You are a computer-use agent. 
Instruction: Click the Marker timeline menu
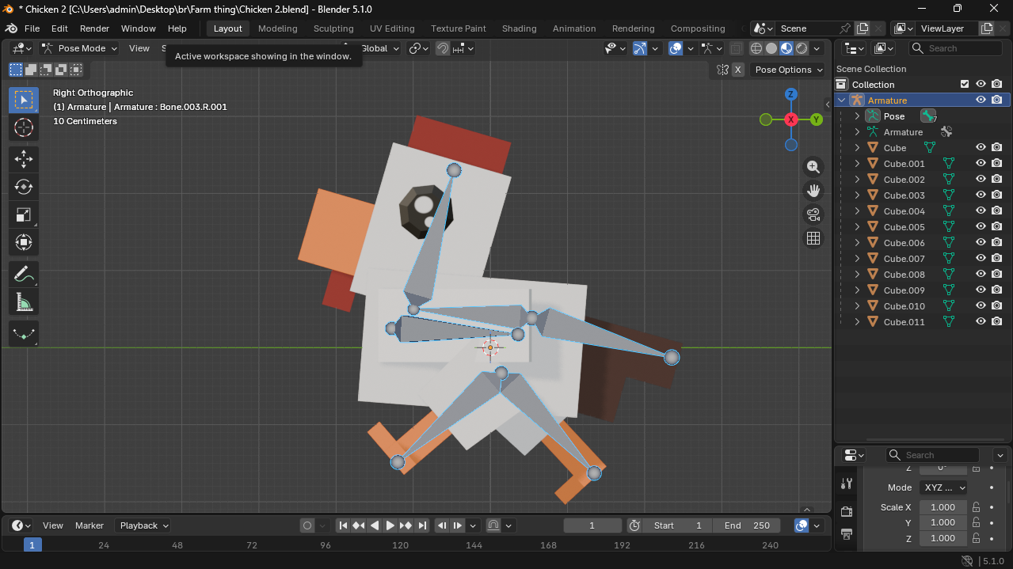[89, 525]
